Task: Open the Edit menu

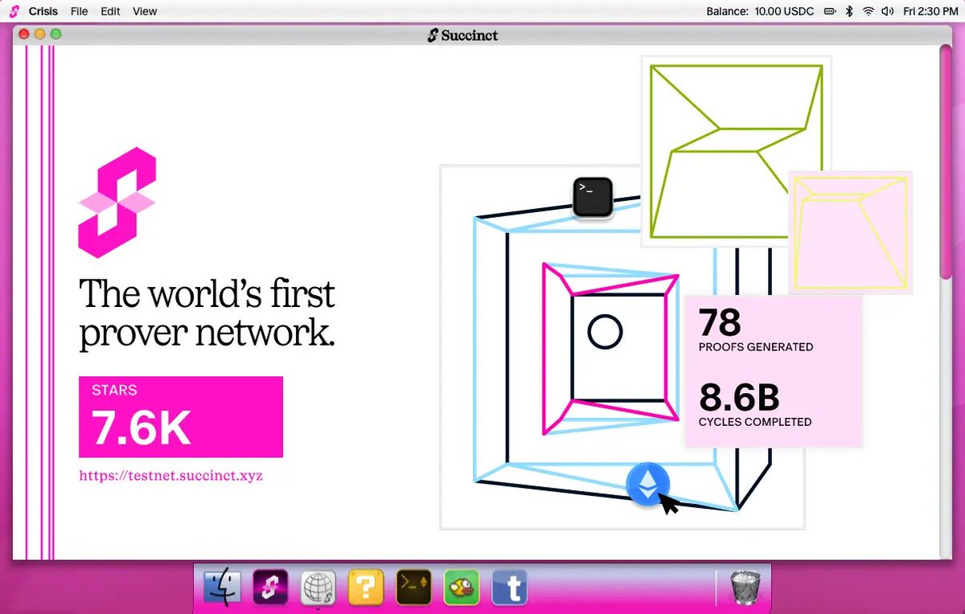Action: (110, 10)
